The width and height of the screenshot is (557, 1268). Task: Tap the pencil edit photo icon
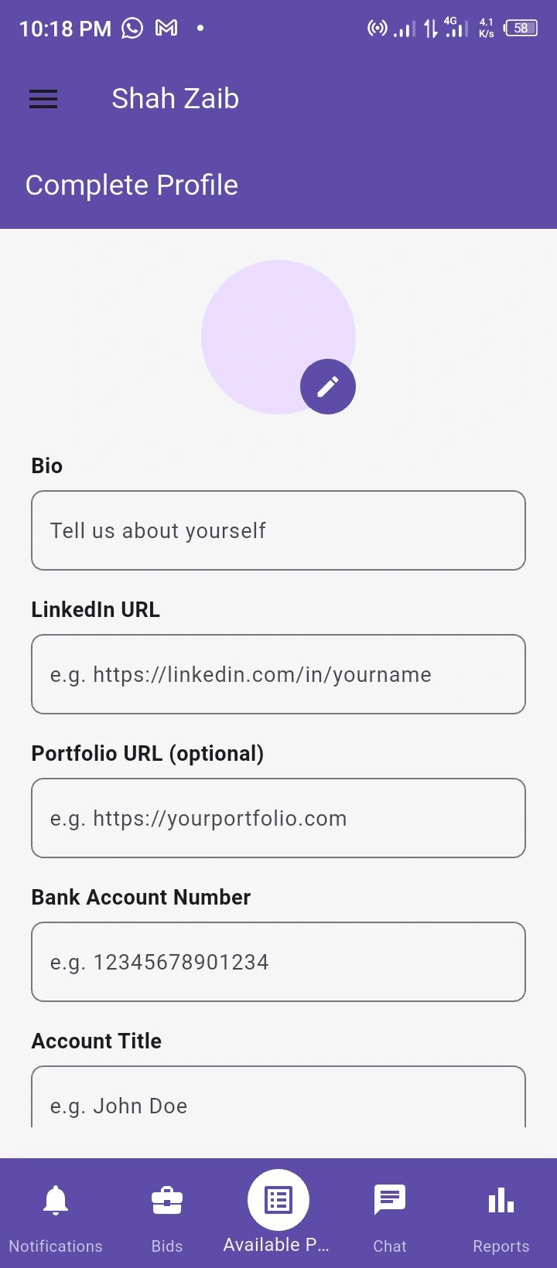[328, 387]
